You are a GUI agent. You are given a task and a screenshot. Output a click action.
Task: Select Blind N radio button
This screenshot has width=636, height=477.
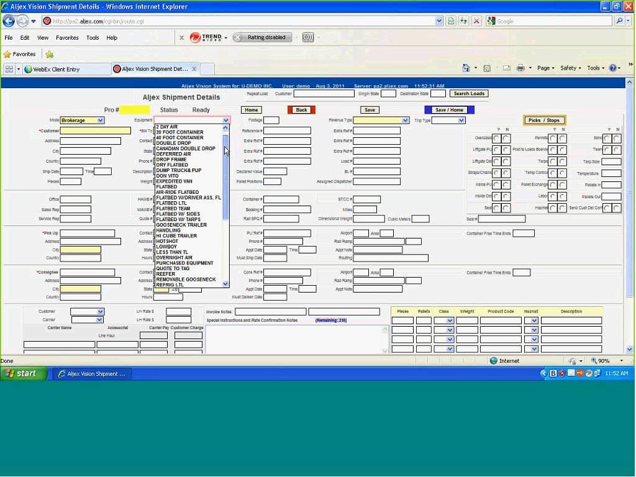pos(617,139)
